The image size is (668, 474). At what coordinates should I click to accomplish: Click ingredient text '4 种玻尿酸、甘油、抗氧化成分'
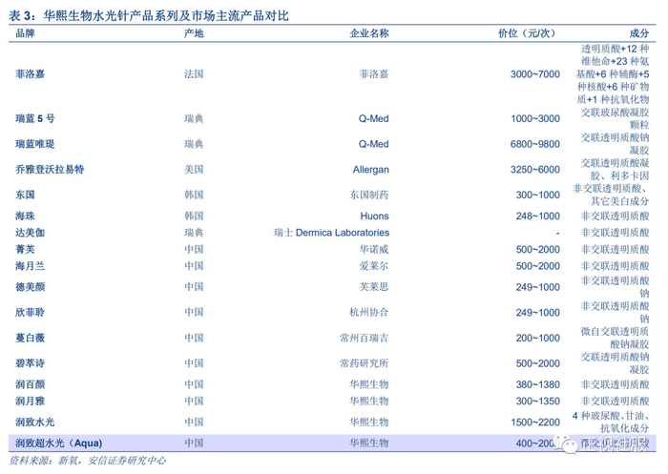(x=611, y=422)
